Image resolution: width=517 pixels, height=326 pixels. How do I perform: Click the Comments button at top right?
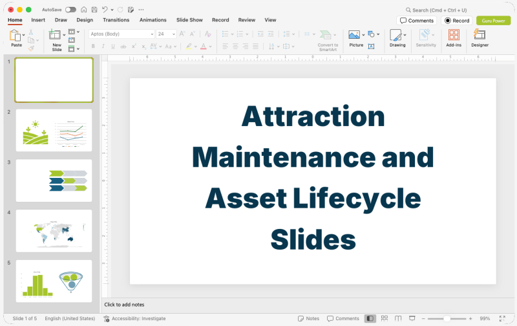click(x=417, y=21)
